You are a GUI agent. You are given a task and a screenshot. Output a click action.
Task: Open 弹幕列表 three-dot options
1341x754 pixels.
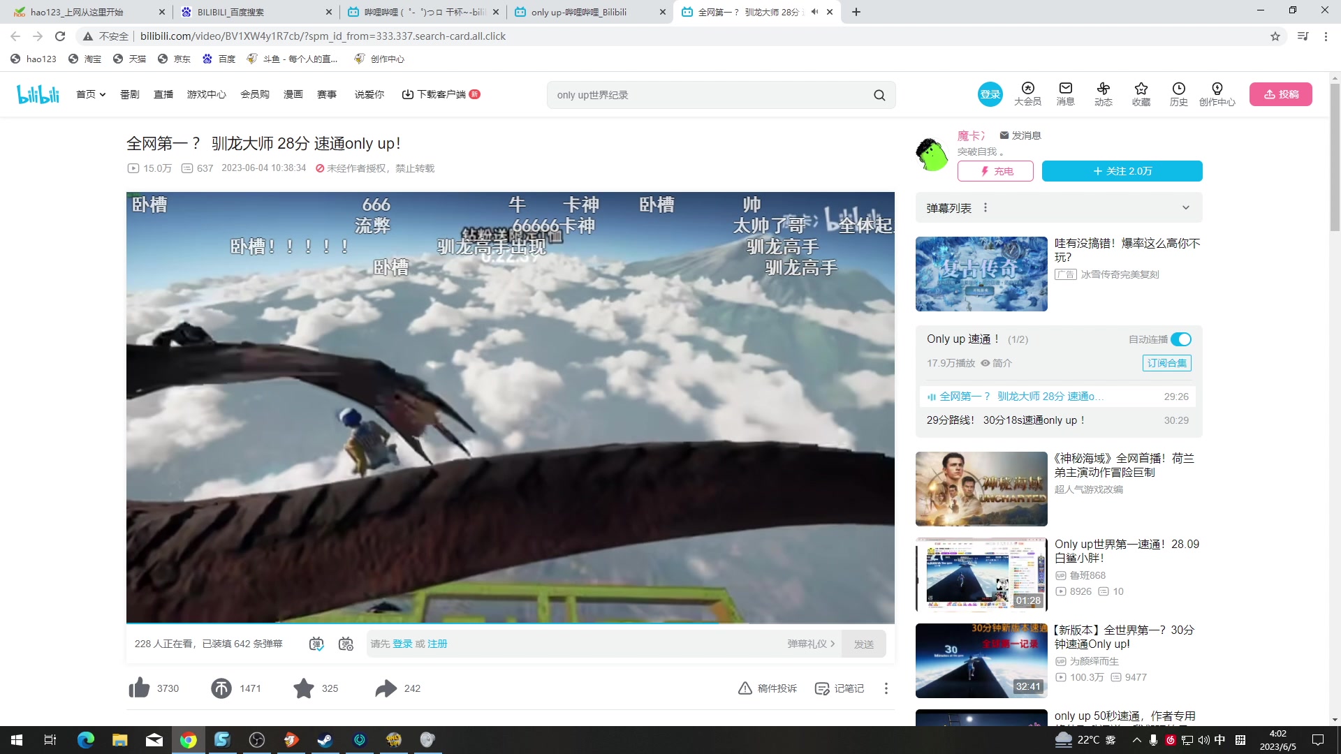(985, 207)
